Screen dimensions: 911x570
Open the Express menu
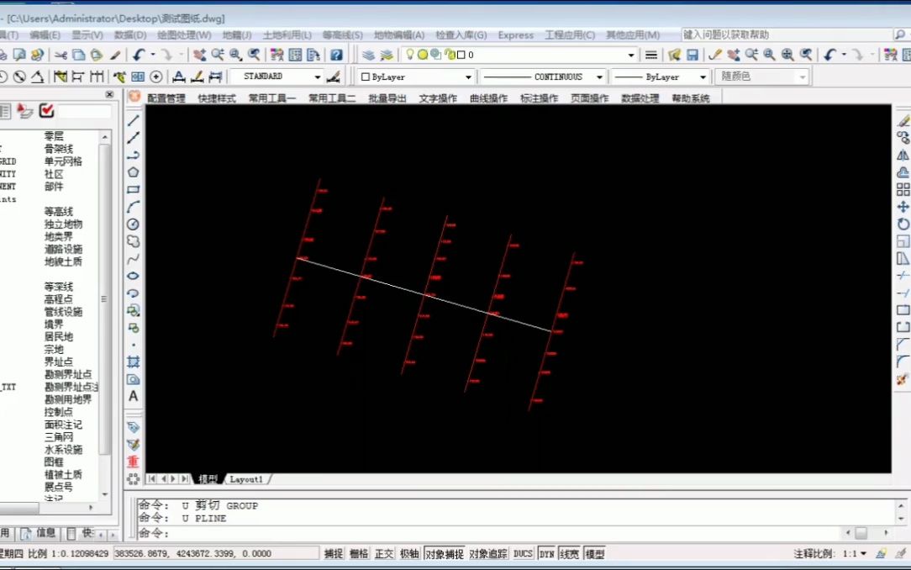click(x=515, y=34)
